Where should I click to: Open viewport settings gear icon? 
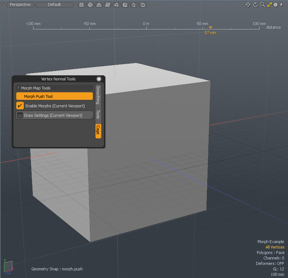point(276,5)
